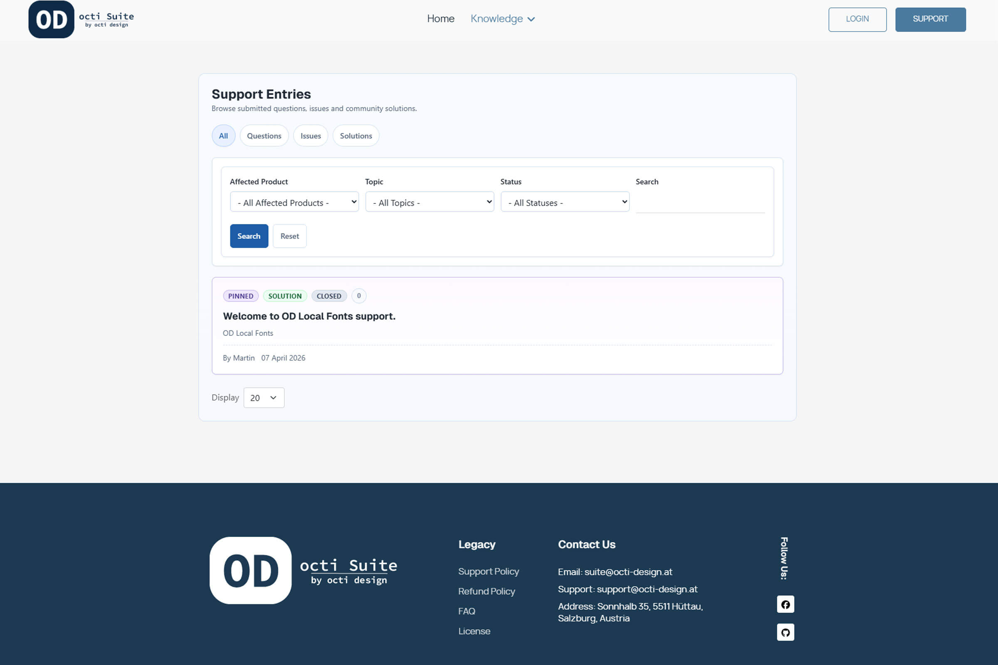Screen dimensions: 998x665
Task: Expand the Knowledge menu chevron
Action: (x=531, y=19)
